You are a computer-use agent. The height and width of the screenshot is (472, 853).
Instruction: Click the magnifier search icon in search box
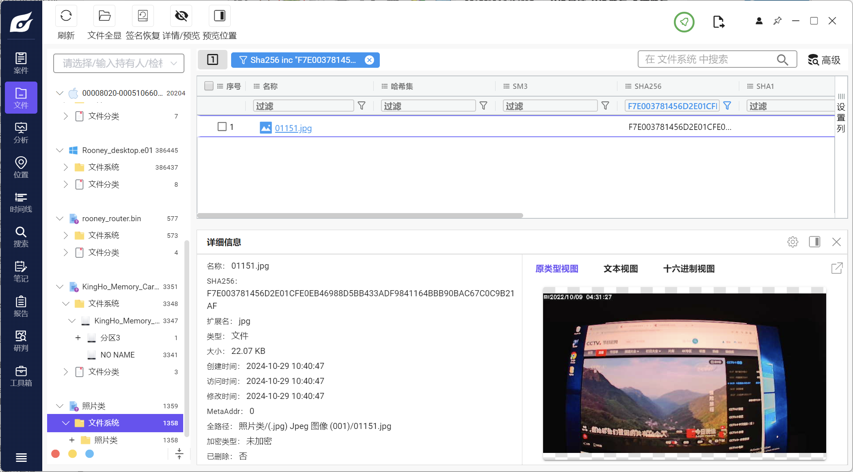(782, 60)
